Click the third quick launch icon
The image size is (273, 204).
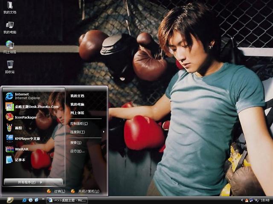37,200
